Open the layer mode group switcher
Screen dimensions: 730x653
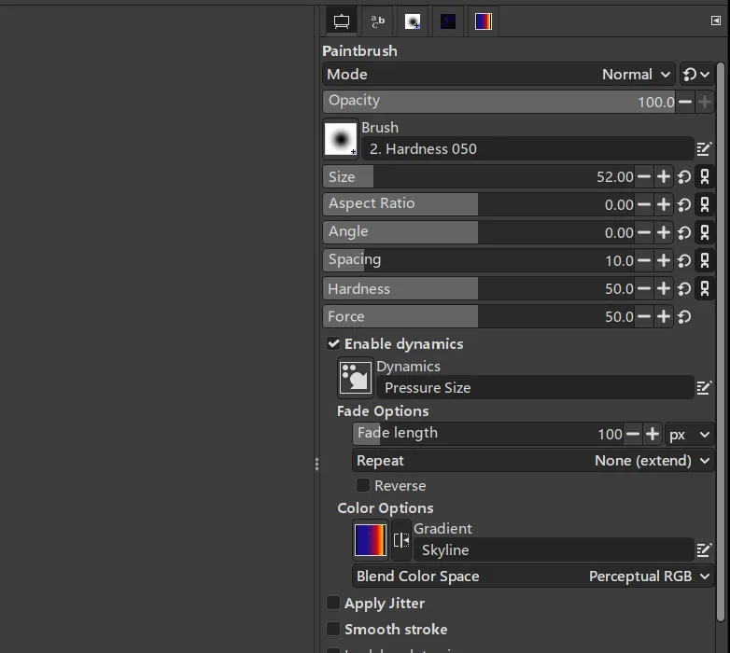click(696, 75)
